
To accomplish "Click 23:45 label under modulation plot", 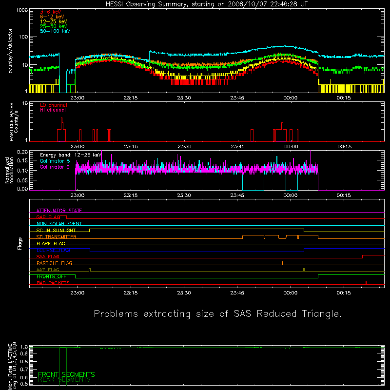I will pos(237,195).
